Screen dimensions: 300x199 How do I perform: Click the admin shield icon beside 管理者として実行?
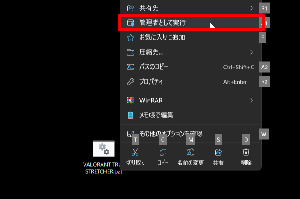click(131, 23)
